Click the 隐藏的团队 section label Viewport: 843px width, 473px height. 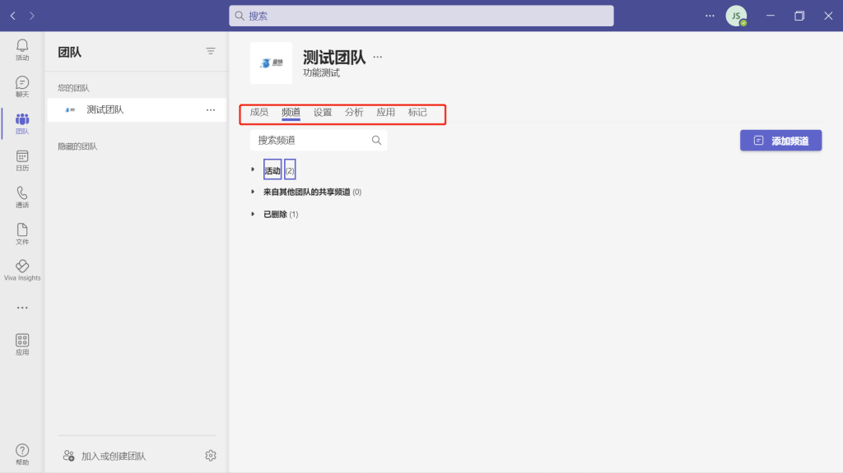pyautogui.click(x=77, y=146)
